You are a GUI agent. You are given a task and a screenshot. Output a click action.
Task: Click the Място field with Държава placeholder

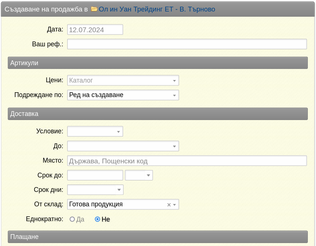[x=187, y=161]
